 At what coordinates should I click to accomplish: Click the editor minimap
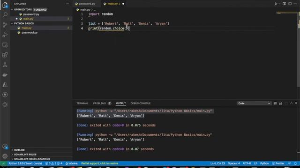[286, 13]
